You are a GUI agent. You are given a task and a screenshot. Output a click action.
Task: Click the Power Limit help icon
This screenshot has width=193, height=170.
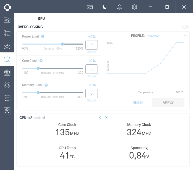43,37
